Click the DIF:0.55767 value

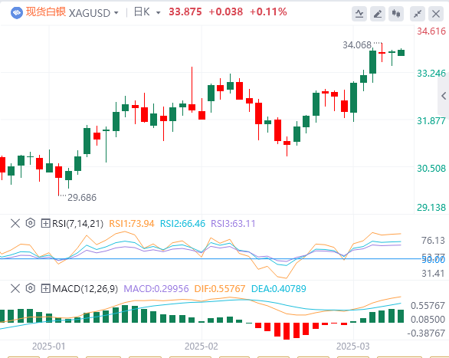coord(220,289)
